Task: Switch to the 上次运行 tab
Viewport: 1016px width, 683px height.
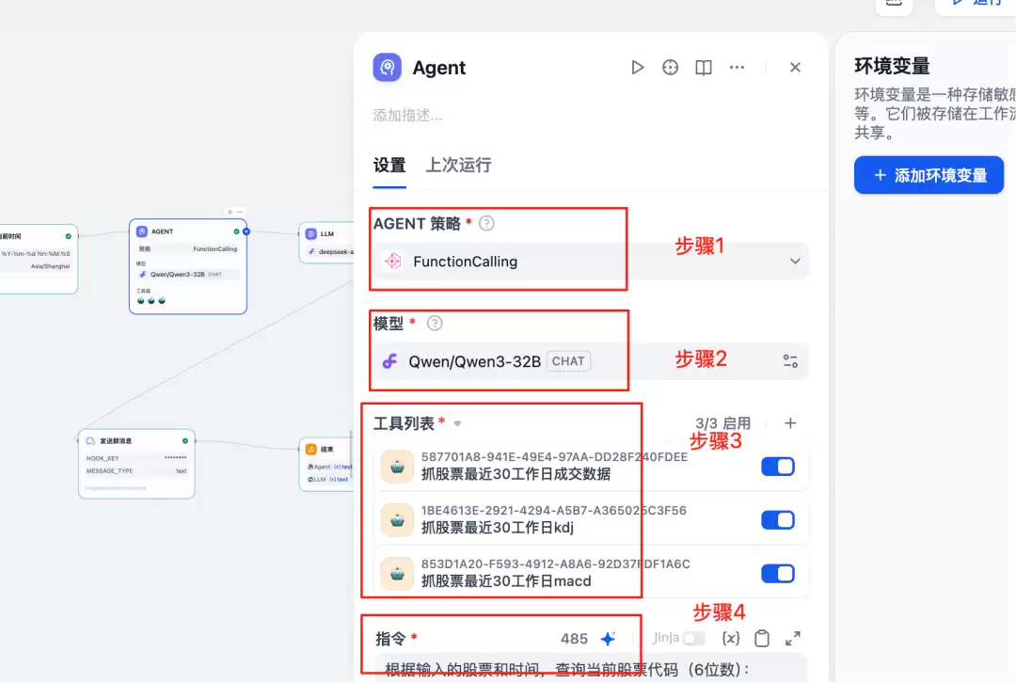Action: pyautogui.click(x=458, y=166)
